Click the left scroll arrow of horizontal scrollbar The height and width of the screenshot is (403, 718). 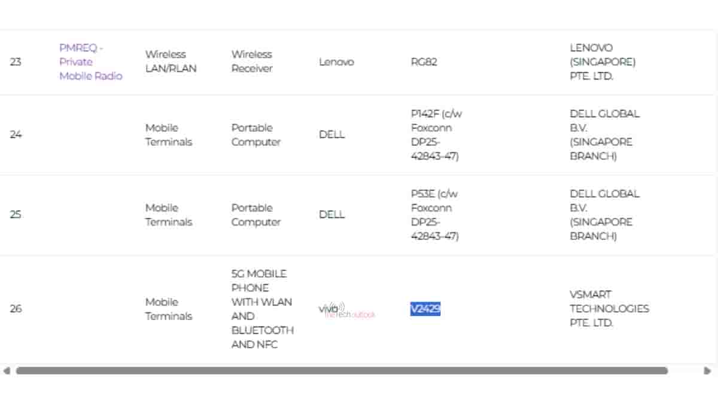7,371
